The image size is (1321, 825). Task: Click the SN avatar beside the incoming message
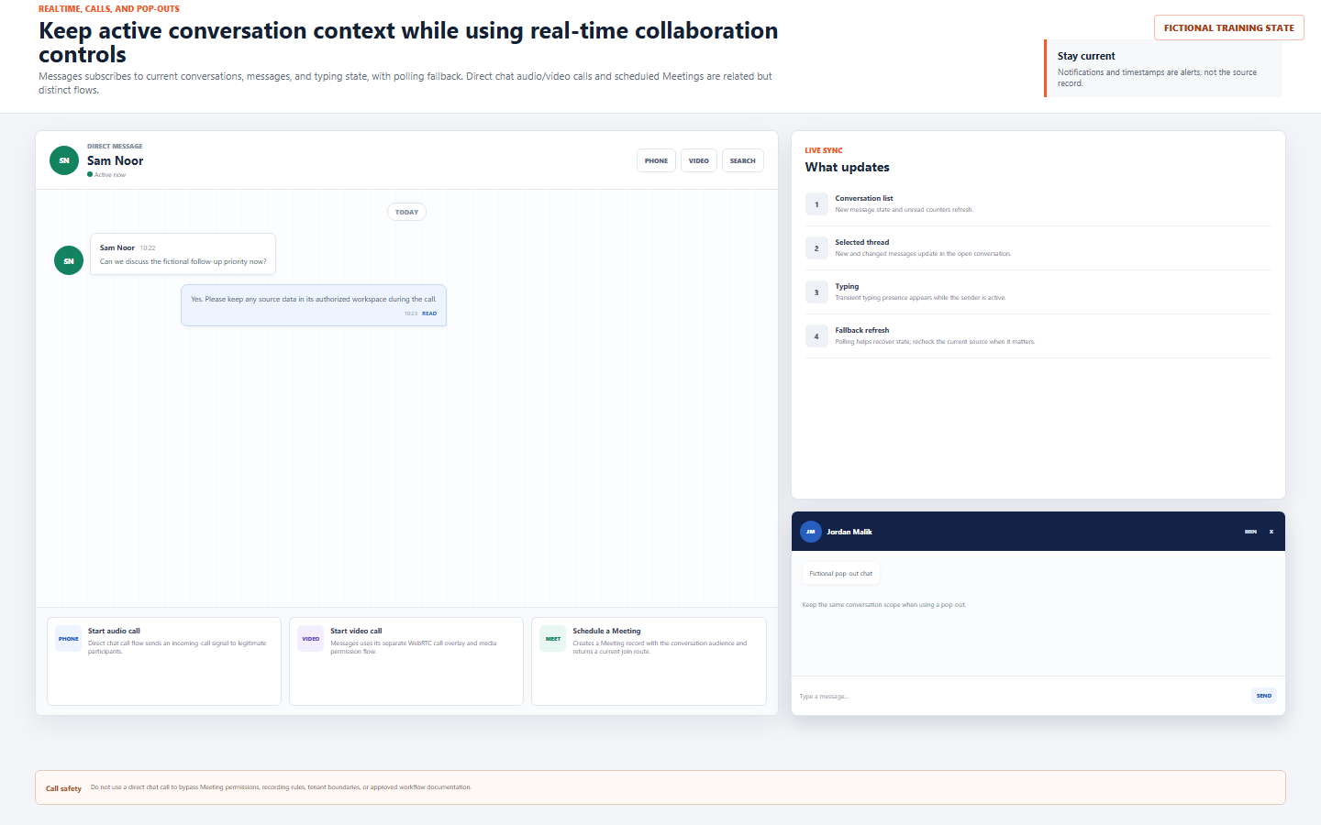pos(69,260)
